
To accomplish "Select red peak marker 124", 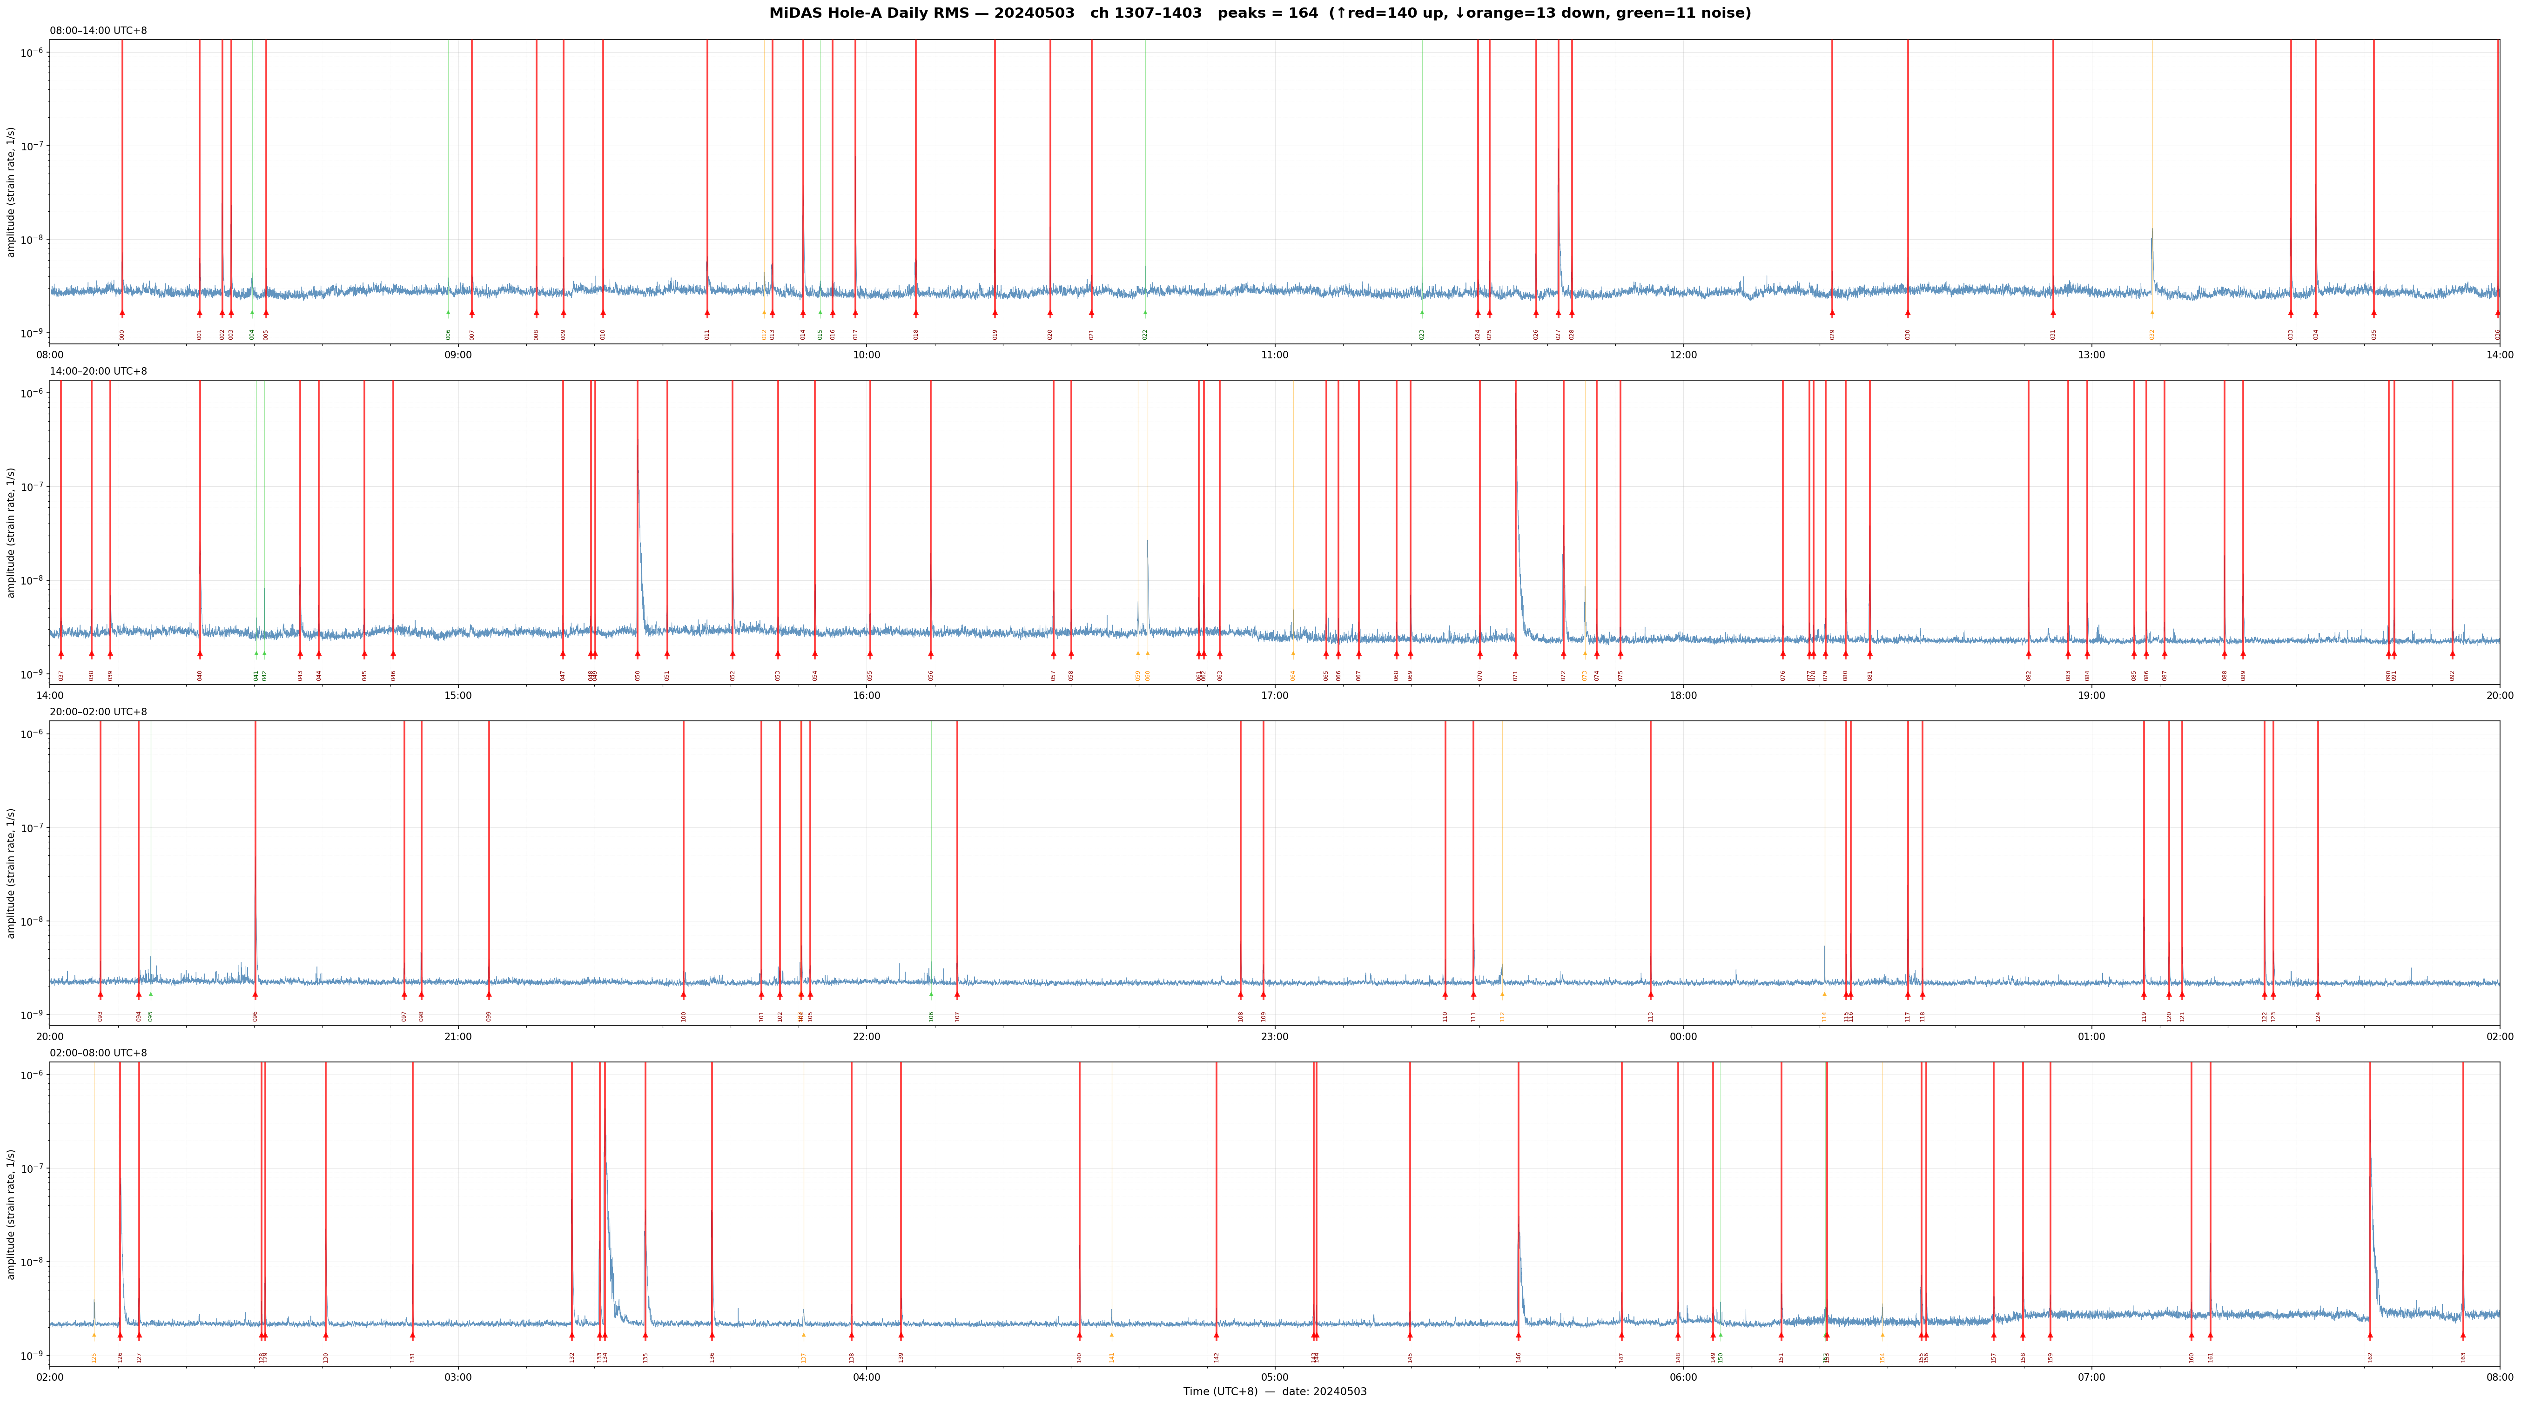I will 2318,995.
